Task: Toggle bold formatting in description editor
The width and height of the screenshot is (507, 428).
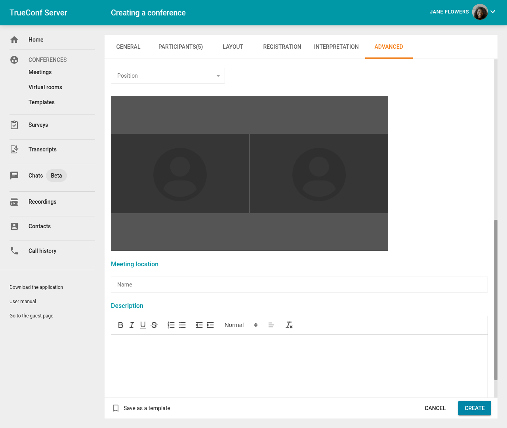Action: point(121,325)
